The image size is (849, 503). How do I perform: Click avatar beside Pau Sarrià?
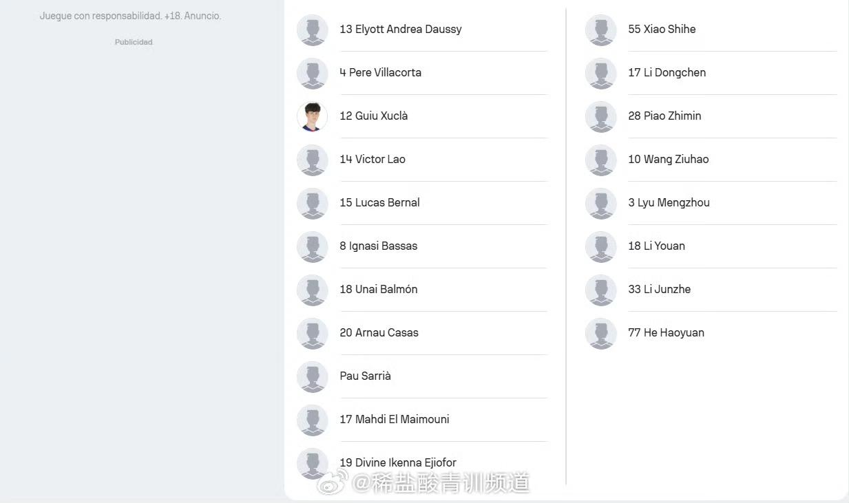point(312,376)
